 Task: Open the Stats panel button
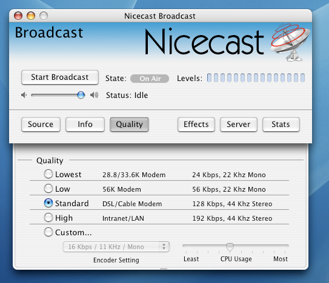pyautogui.click(x=281, y=125)
